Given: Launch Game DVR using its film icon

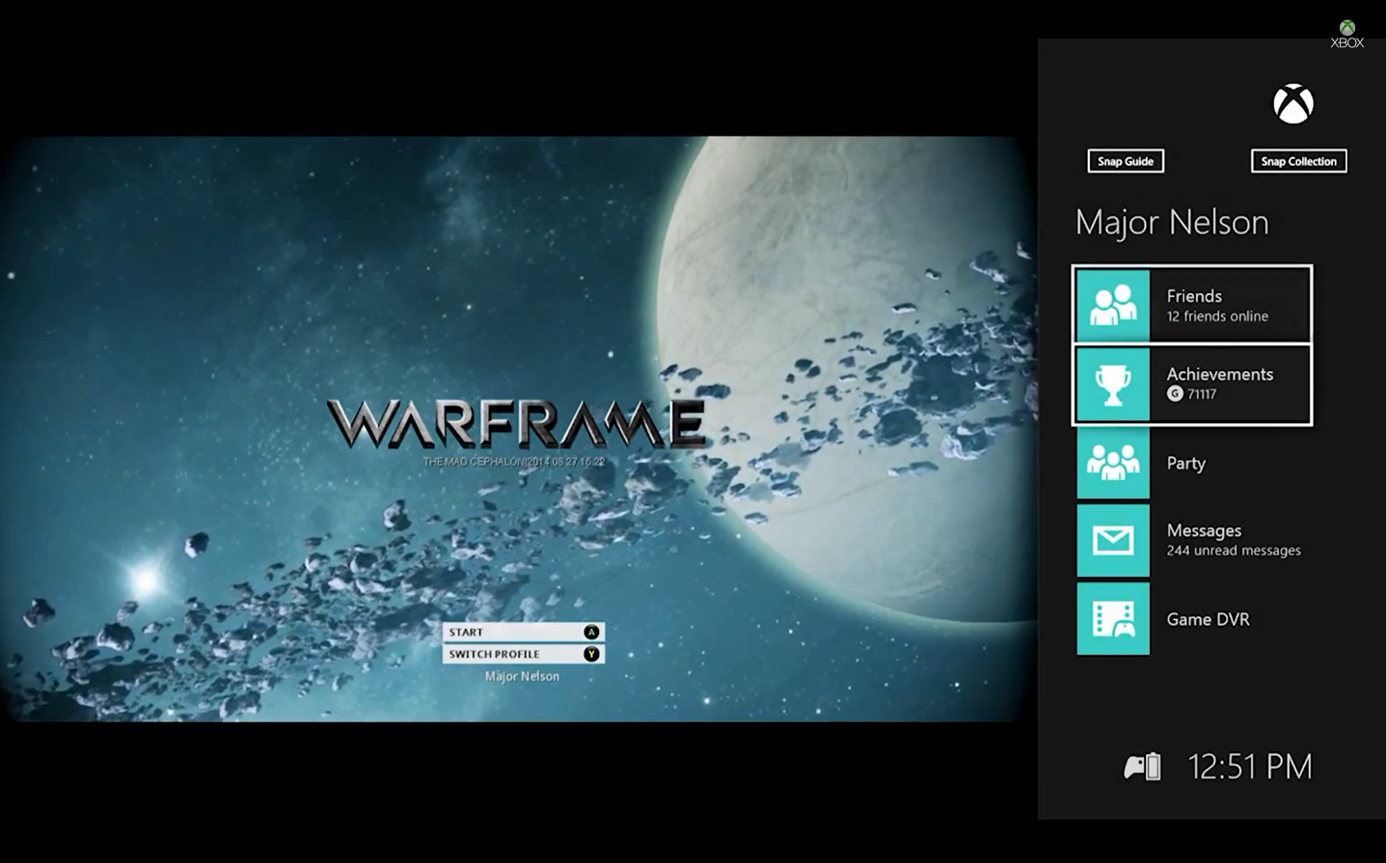Looking at the screenshot, I should 1112,619.
